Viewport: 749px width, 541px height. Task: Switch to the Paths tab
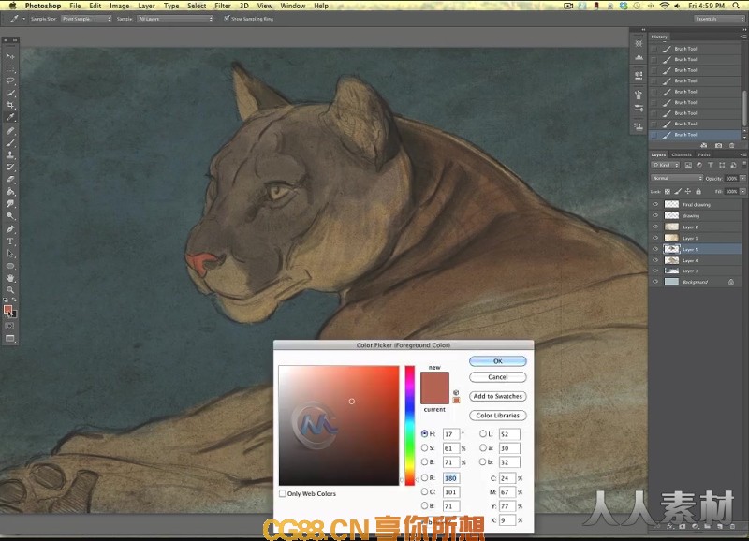(704, 154)
